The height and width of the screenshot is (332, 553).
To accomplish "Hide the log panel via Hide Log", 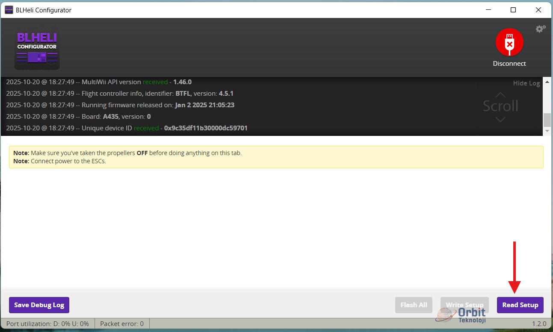I will 526,83.
